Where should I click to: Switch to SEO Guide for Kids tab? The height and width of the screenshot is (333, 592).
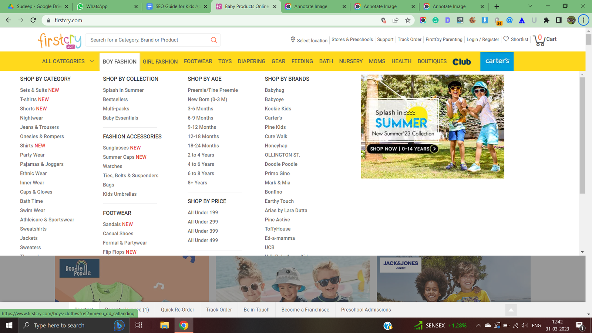(x=176, y=6)
